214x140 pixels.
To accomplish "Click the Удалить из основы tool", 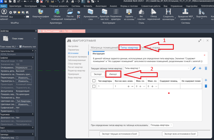I will click(x=129, y=14).
